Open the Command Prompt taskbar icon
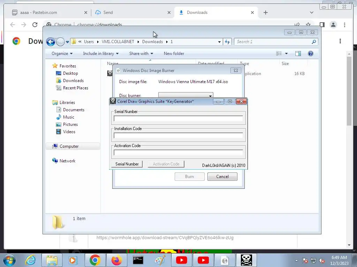 (x=138, y=260)
